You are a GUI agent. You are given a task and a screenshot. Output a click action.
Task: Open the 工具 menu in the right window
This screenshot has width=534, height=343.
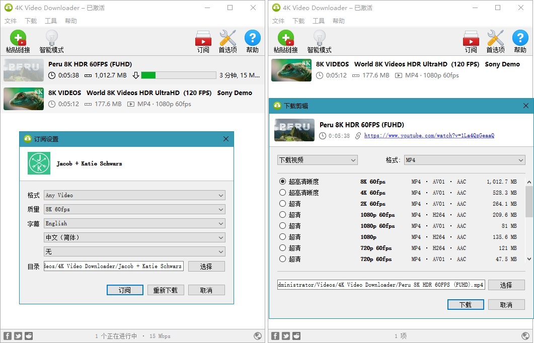coord(319,21)
